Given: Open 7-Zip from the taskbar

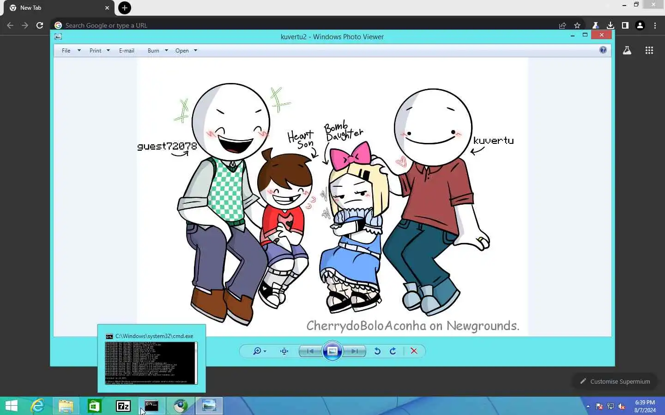Looking at the screenshot, I should point(123,406).
